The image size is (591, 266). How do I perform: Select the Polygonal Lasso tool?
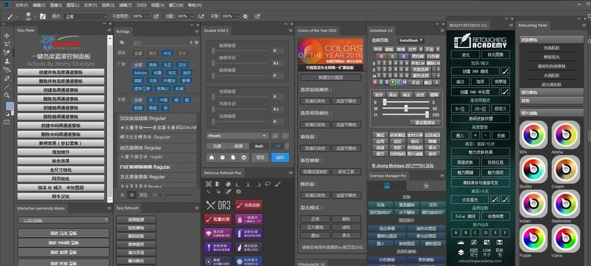(7, 44)
